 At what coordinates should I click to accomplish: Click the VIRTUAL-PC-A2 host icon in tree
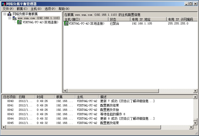tap(19, 22)
